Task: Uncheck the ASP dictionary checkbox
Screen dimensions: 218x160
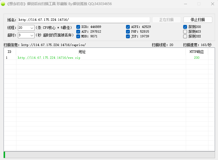Action: (78, 31)
